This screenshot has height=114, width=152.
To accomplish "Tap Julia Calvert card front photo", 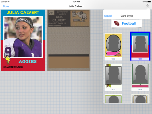I will [x=23, y=37].
